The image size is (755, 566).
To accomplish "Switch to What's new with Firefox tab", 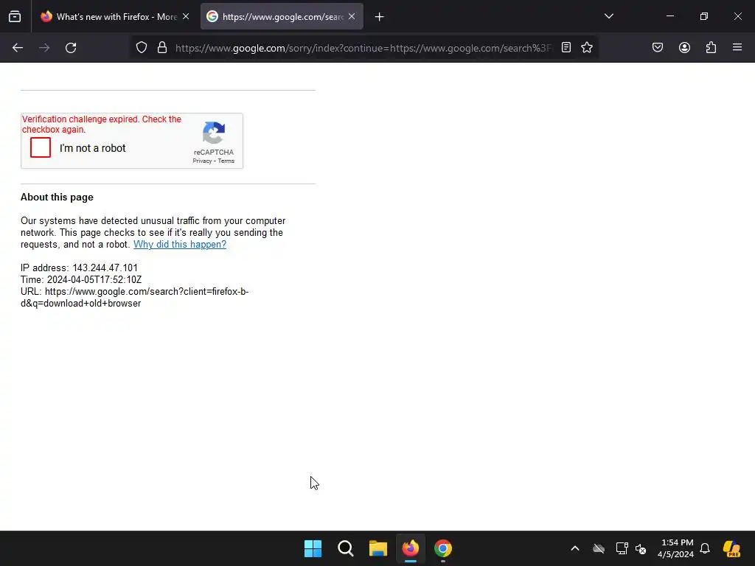I will [116, 17].
